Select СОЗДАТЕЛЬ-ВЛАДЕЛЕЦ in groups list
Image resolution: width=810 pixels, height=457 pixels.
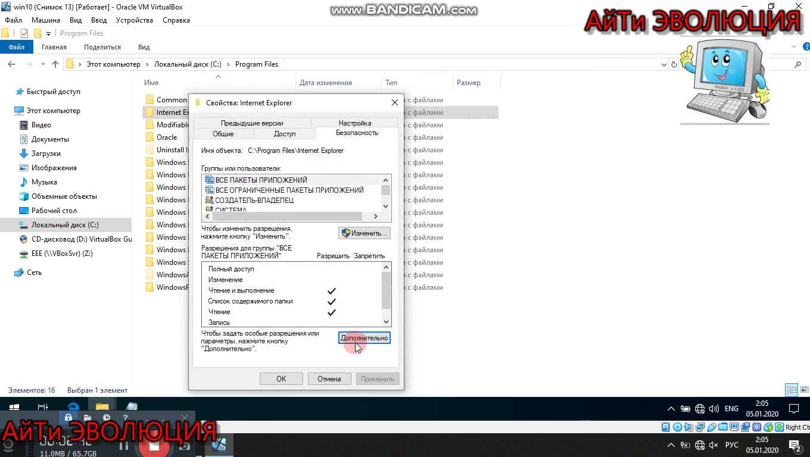[254, 201]
